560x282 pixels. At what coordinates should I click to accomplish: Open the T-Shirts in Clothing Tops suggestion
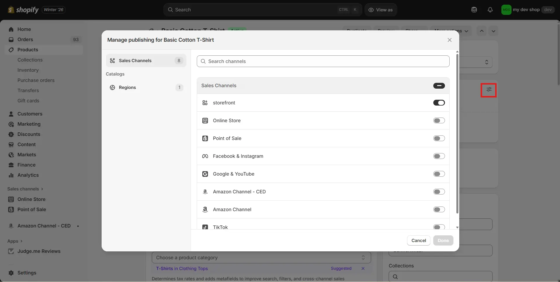coord(182,268)
